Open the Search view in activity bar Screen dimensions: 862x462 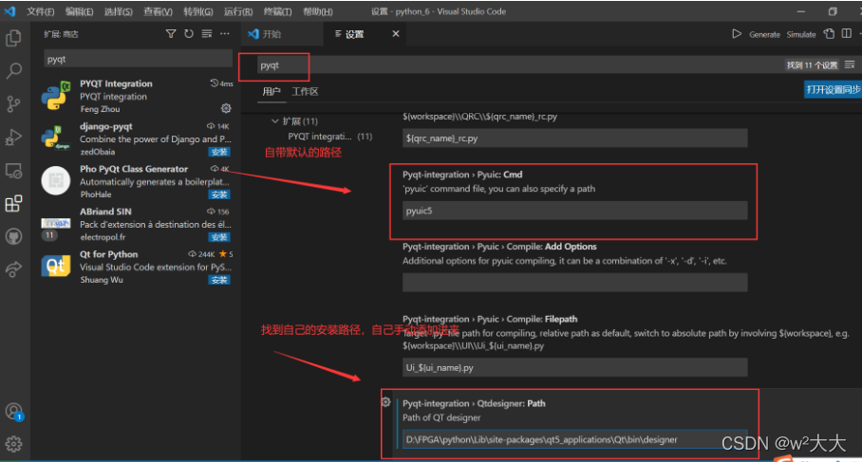(x=13, y=70)
